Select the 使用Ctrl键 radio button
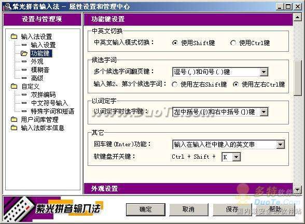 [232, 43]
